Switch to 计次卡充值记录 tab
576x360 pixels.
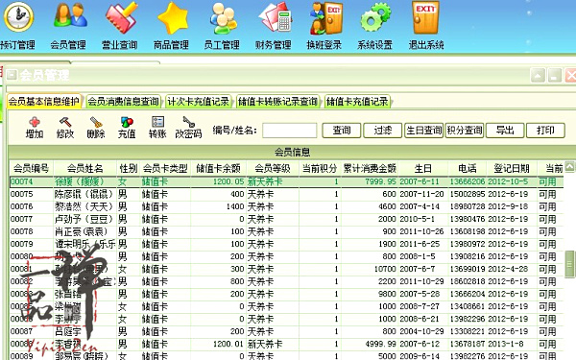(x=199, y=102)
